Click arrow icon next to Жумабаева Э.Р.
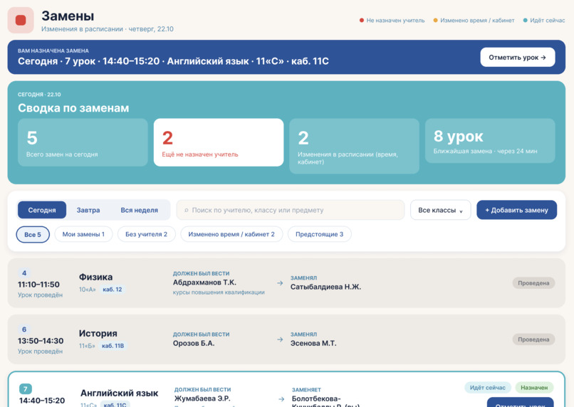Viewport: 574px width, 407px height. (x=281, y=399)
